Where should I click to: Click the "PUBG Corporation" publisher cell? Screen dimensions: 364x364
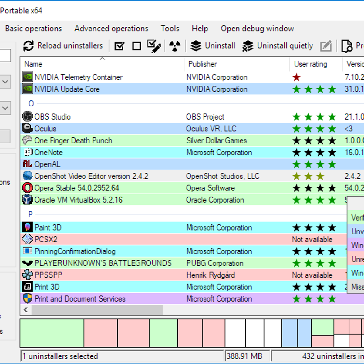click(x=215, y=263)
